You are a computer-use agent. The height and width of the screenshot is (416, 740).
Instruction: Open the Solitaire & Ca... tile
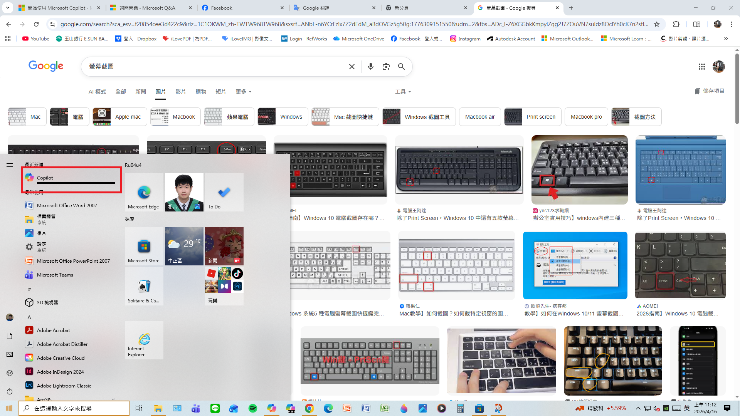(x=144, y=286)
